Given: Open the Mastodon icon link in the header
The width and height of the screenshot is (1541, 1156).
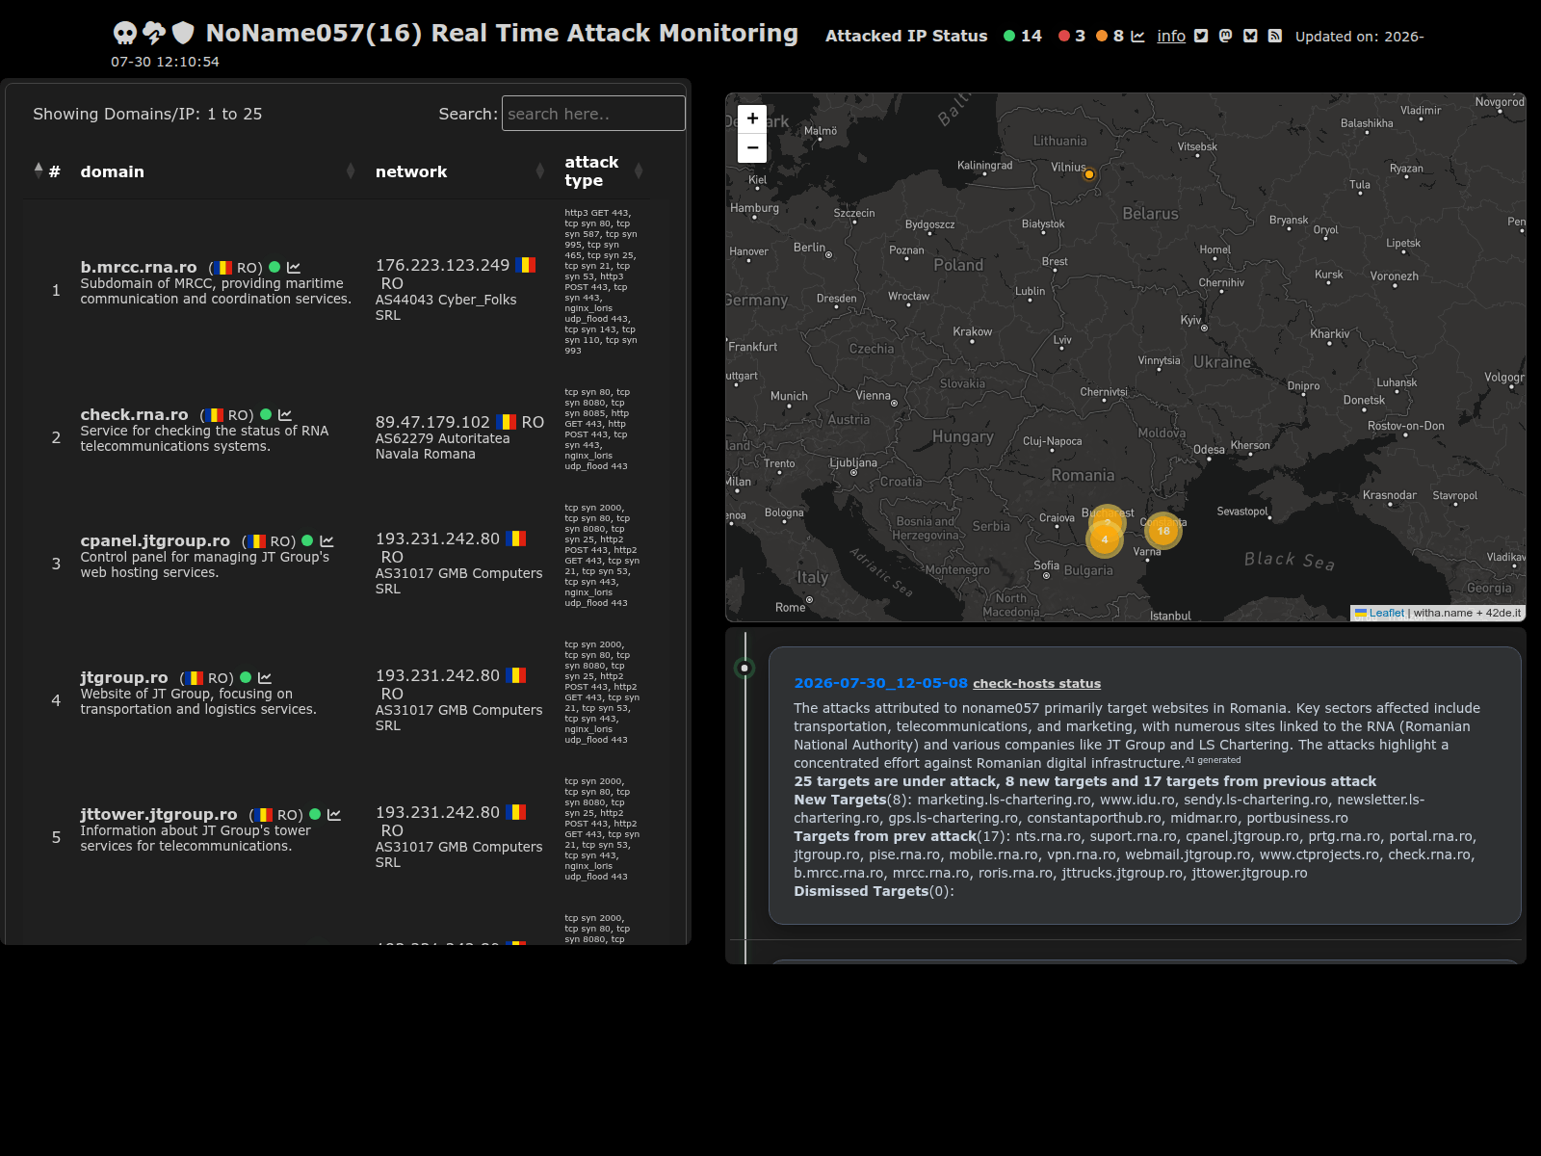Looking at the screenshot, I should pos(1225,37).
